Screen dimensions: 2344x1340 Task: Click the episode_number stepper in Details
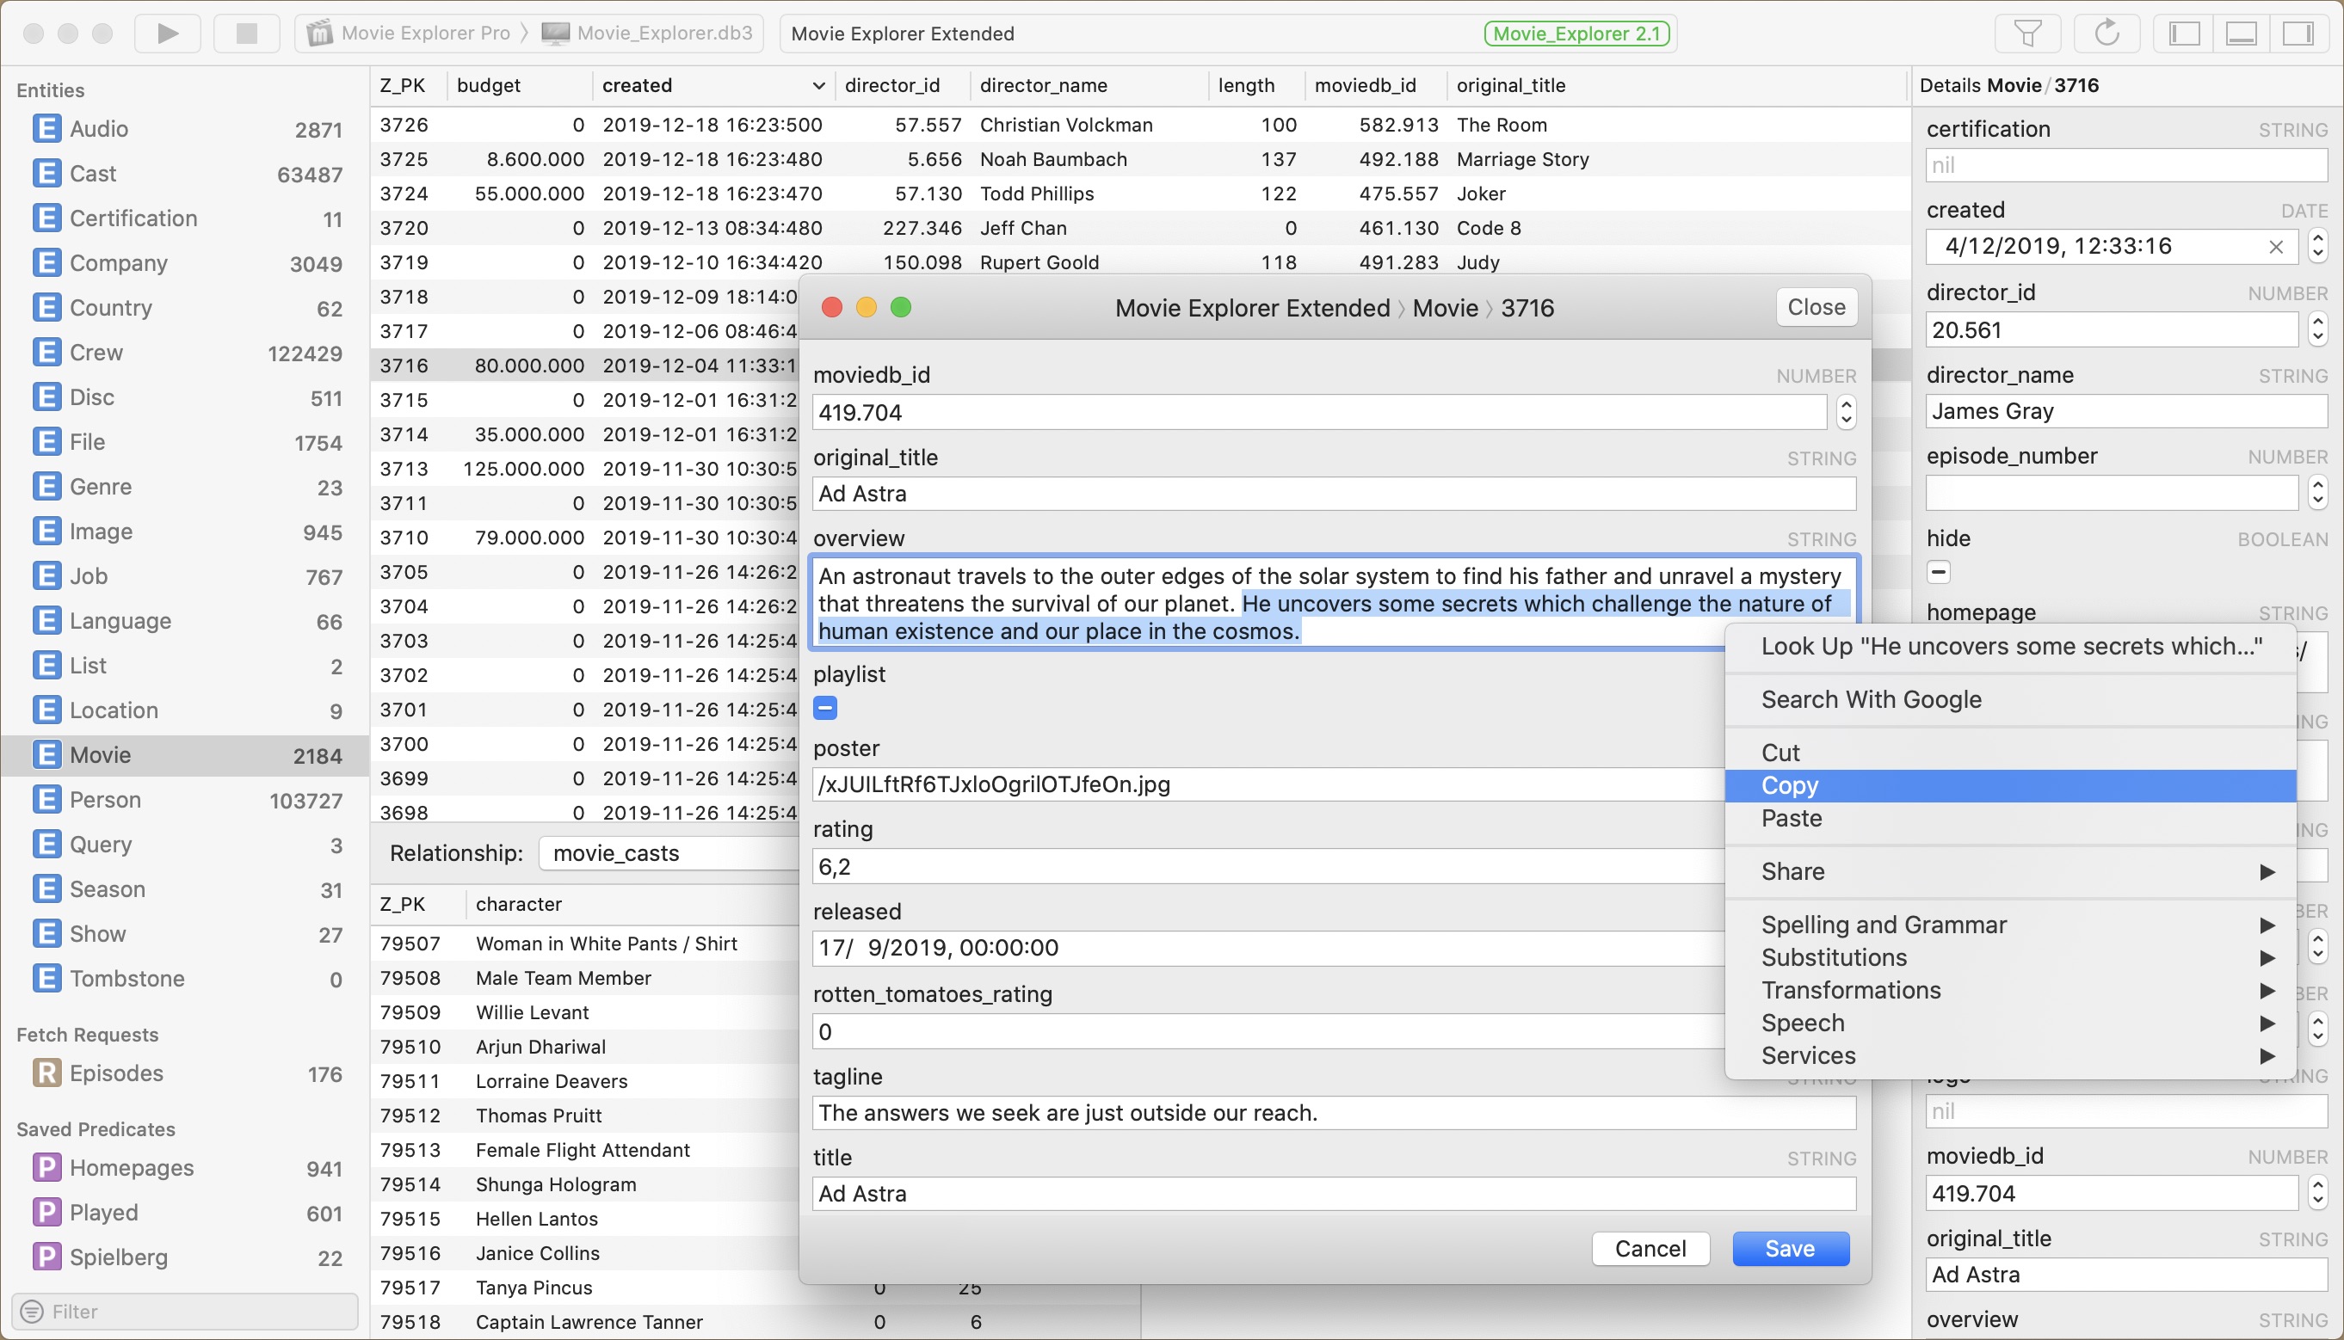(x=2317, y=492)
